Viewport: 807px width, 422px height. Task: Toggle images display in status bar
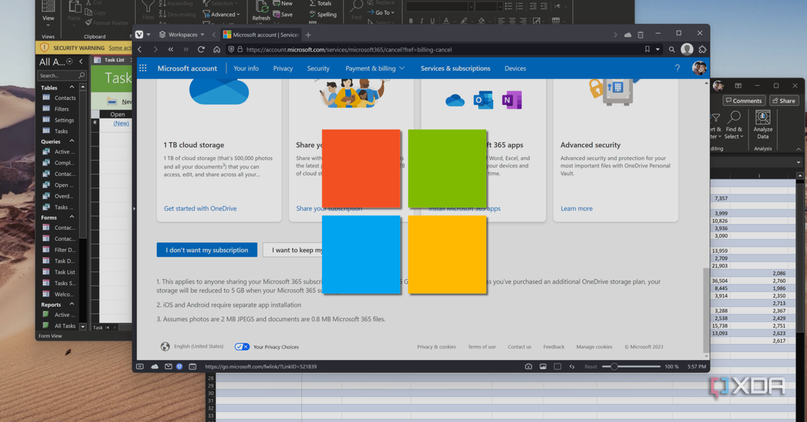point(543,367)
